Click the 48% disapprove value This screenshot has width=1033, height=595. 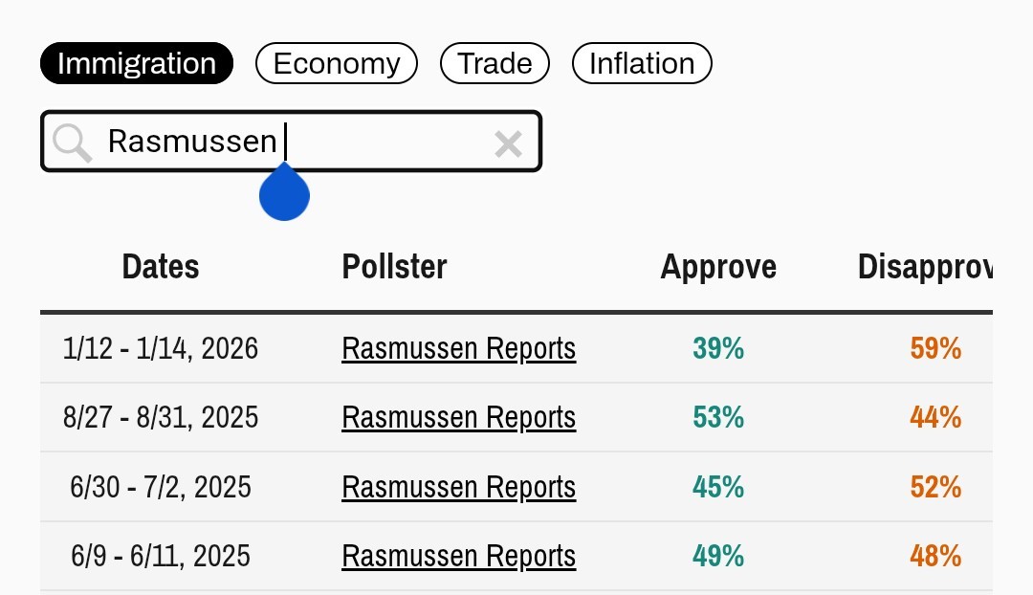pos(935,556)
